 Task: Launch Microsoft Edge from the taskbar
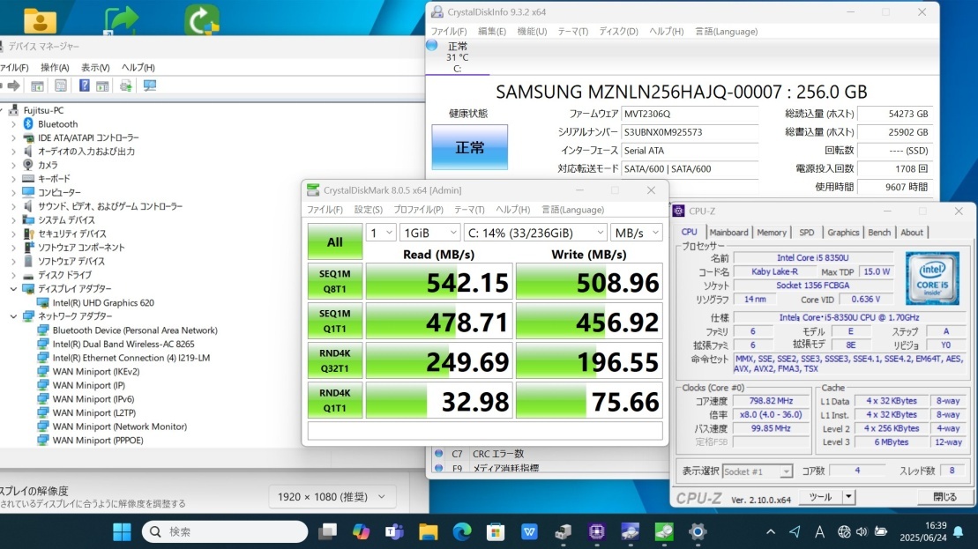click(x=462, y=531)
